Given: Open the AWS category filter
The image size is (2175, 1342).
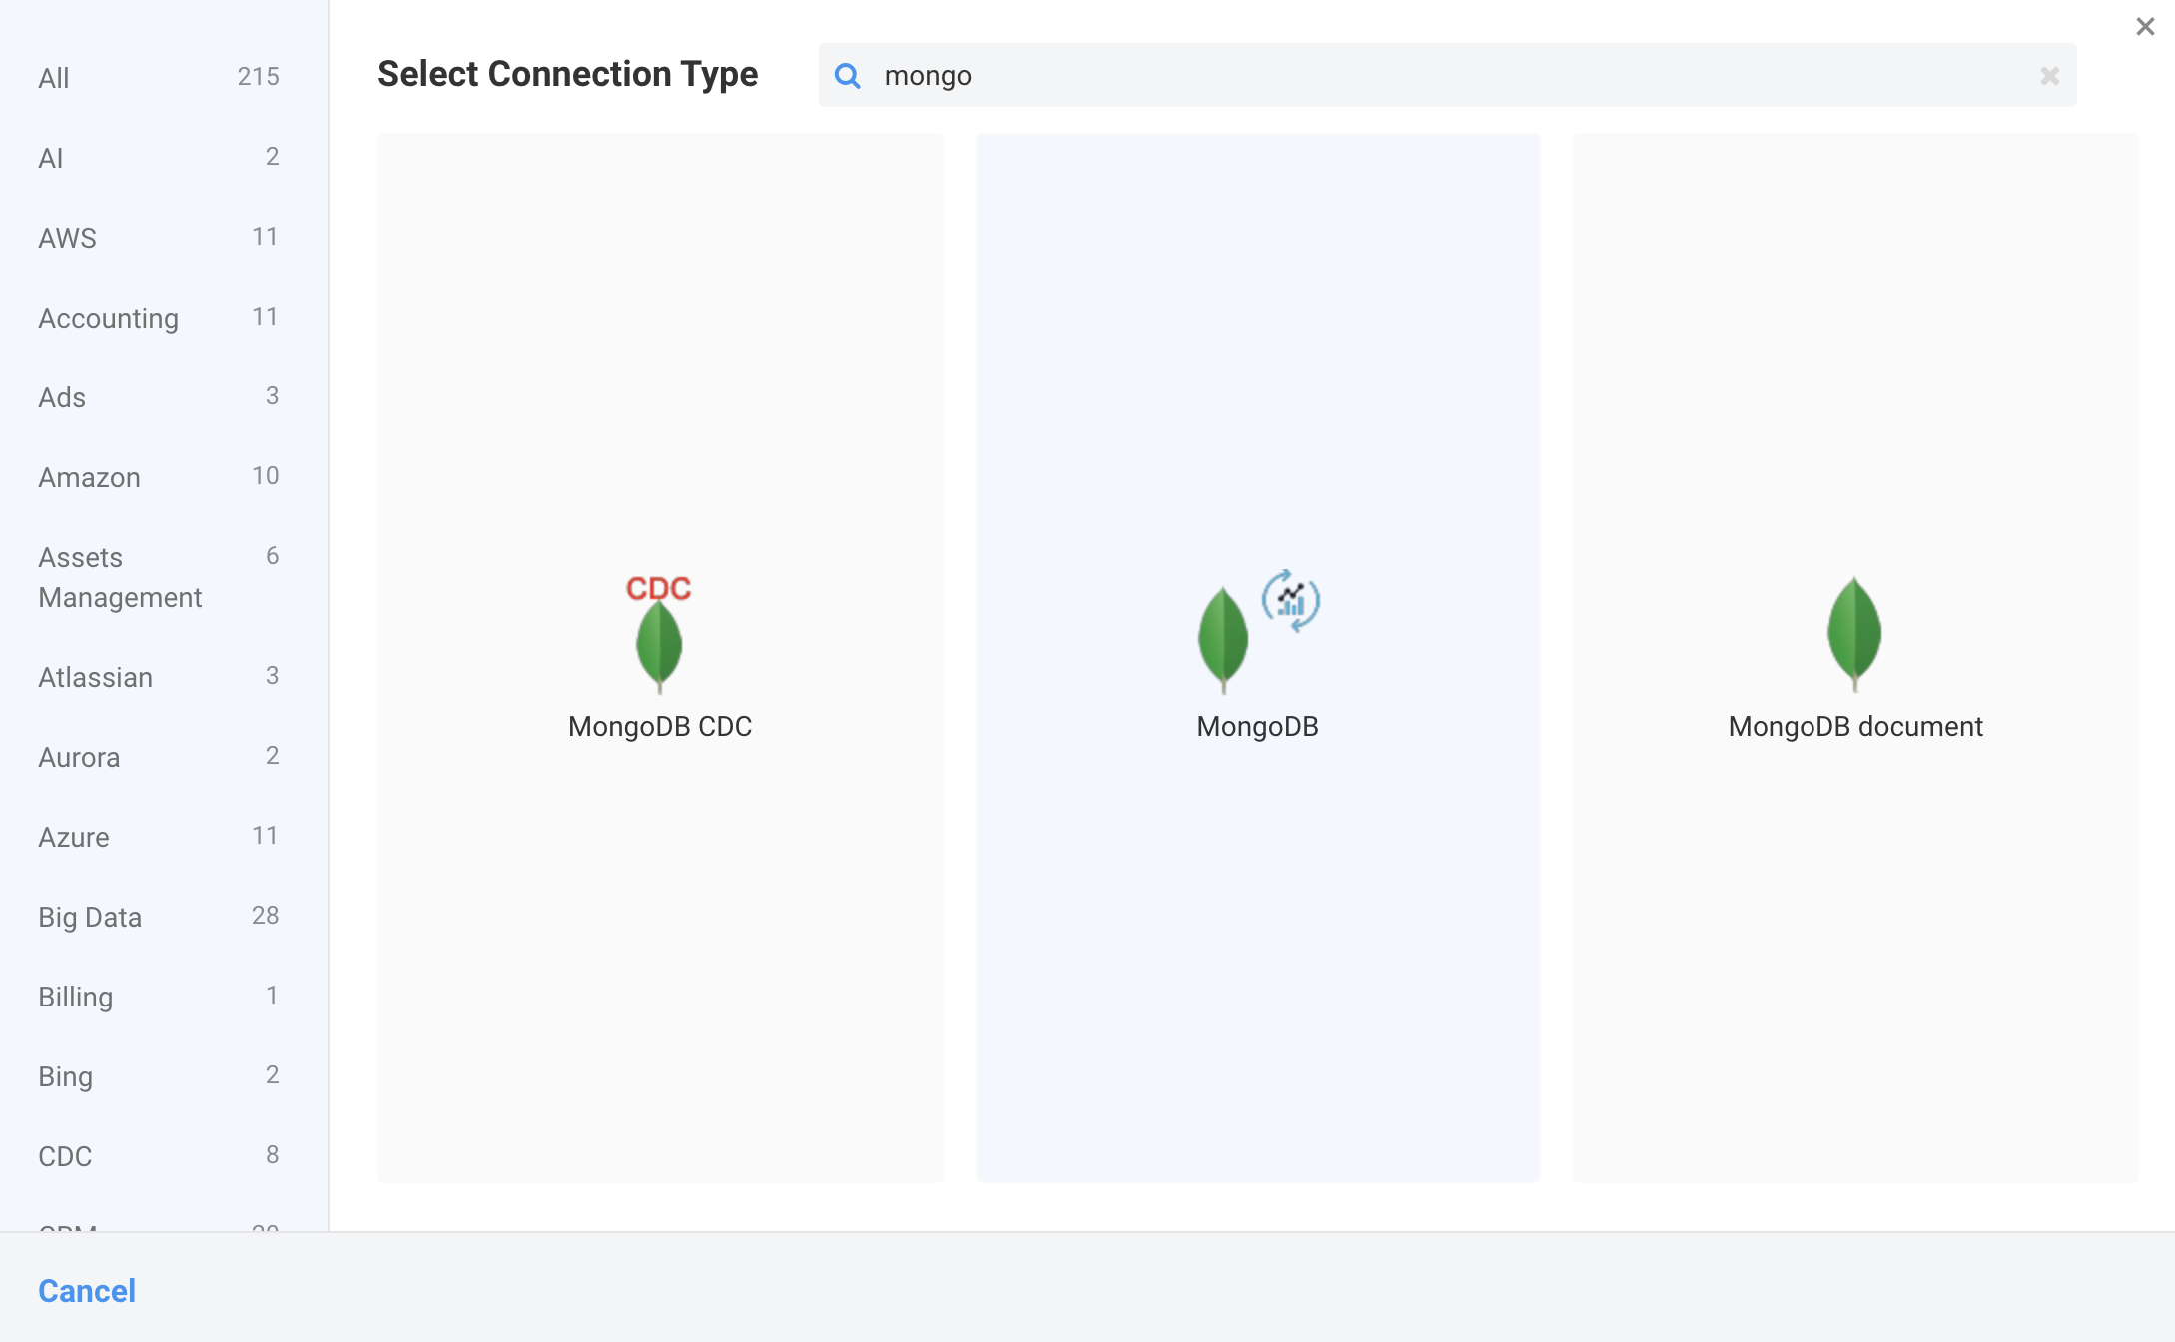Looking at the screenshot, I should click(x=67, y=236).
